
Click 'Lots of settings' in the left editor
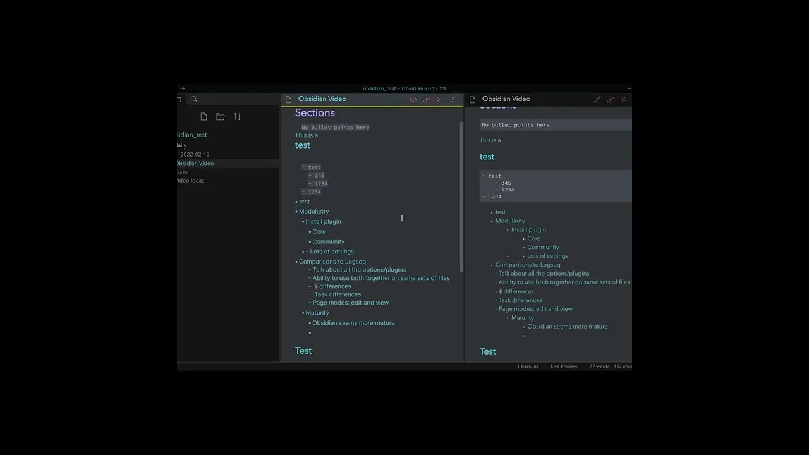point(332,252)
